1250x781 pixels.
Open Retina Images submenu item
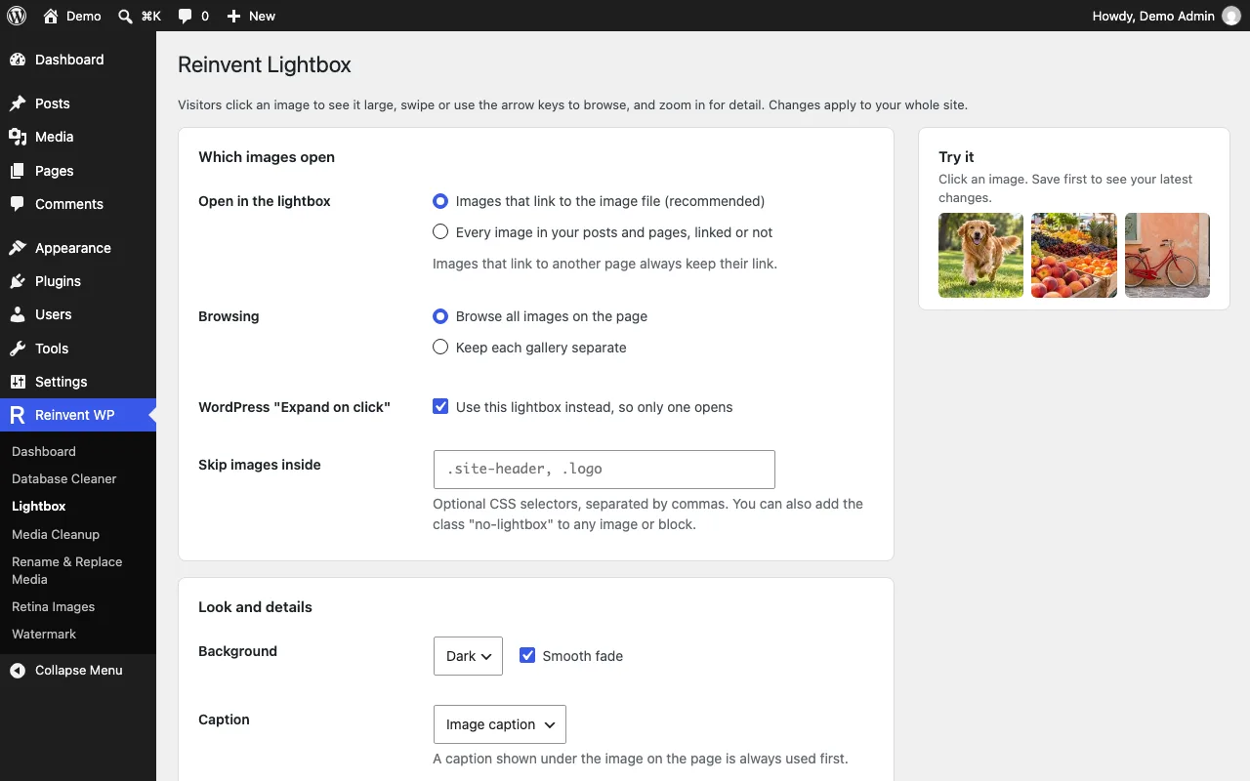pyautogui.click(x=54, y=607)
